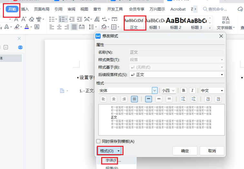
Task: Click align left icon in dialog
Action: click(x=103, y=99)
